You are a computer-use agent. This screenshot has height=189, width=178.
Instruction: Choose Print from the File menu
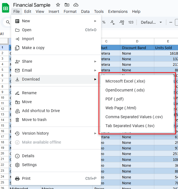56,178
